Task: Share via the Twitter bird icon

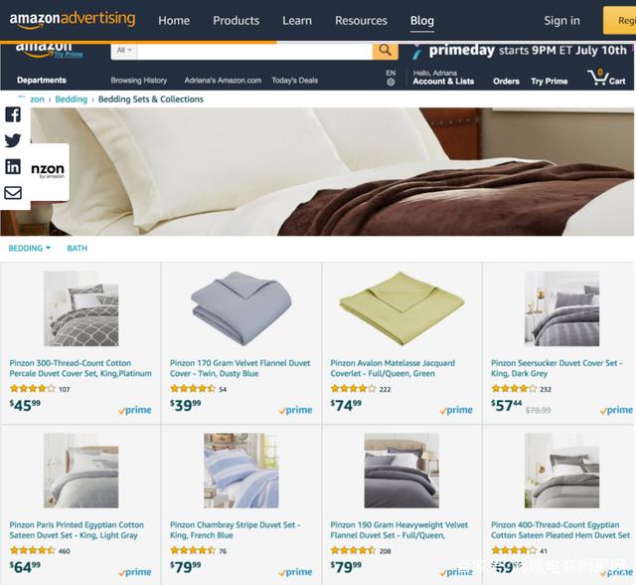Action: [x=13, y=140]
